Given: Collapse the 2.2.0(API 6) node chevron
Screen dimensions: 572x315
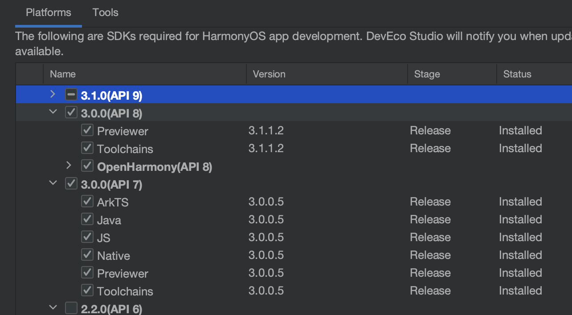Looking at the screenshot, I should tap(53, 307).
